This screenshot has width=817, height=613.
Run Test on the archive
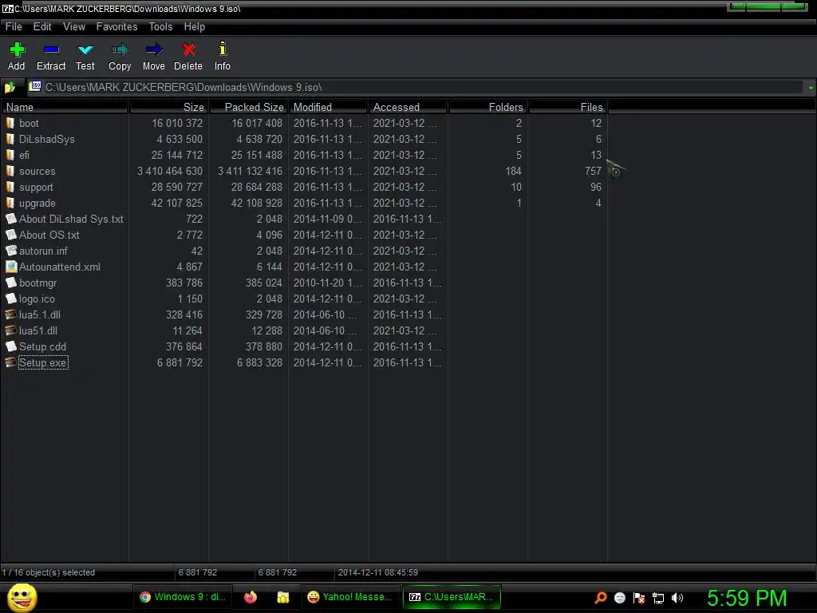coord(85,49)
